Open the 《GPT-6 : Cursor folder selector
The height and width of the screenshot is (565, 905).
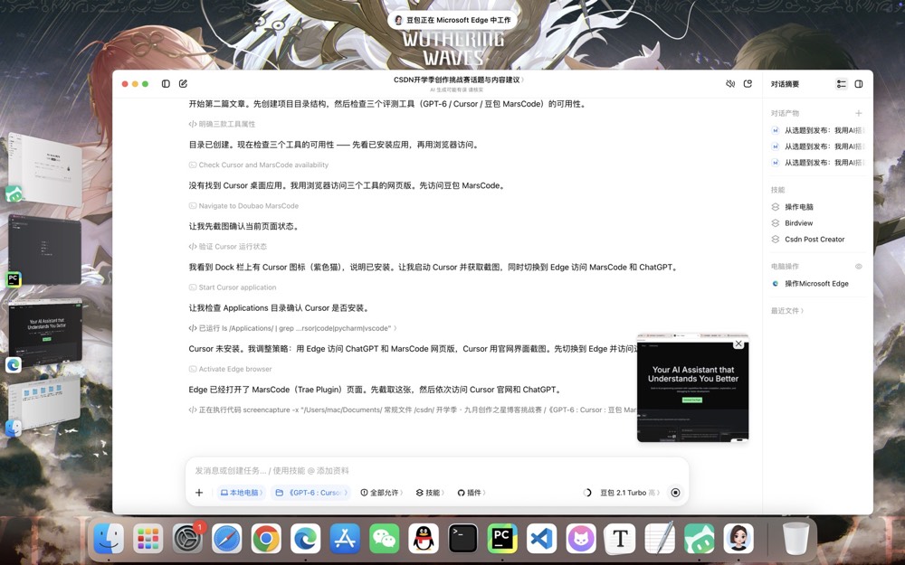point(311,493)
